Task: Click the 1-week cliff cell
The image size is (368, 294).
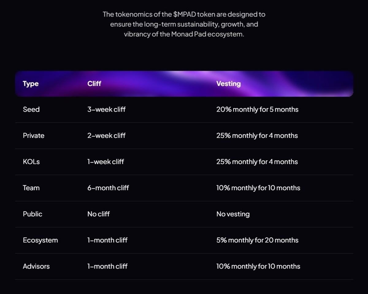Action: (105, 162)
